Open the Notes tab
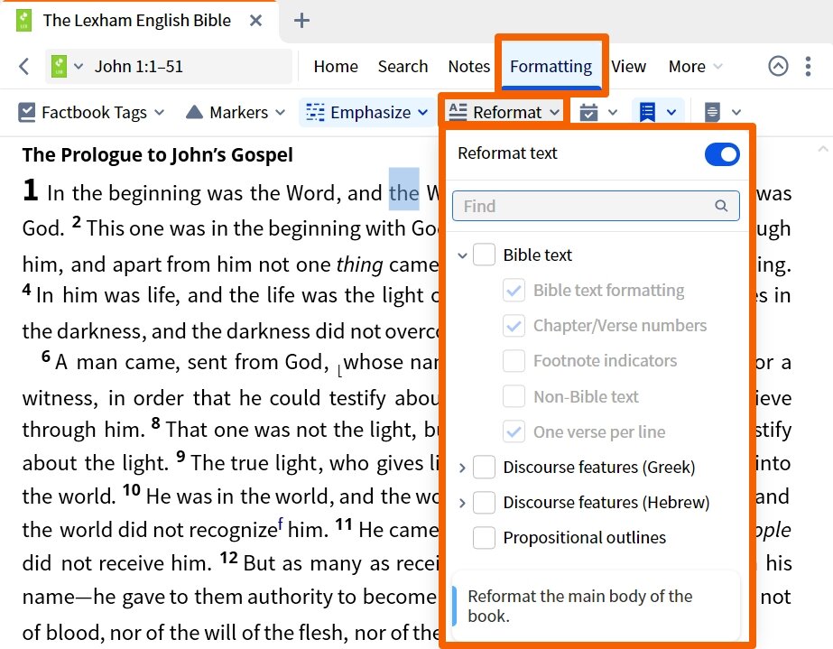The image size is (833, 649). [x=468, y=67]
